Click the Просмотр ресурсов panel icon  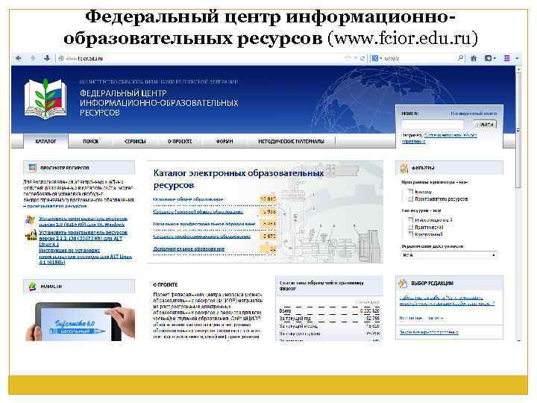32,168
